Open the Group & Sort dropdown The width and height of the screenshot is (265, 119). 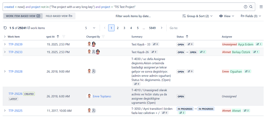click(197, 16)
